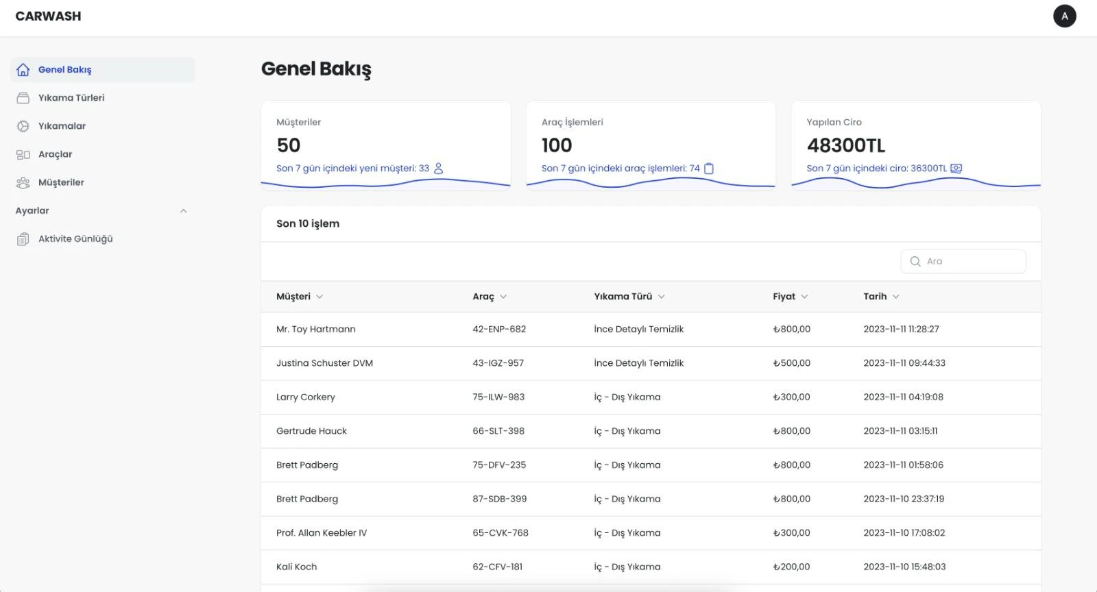Click the Yıkama Türleri sidebar icon
This screenshot has width=1097, height=592.
pos(23,98)
